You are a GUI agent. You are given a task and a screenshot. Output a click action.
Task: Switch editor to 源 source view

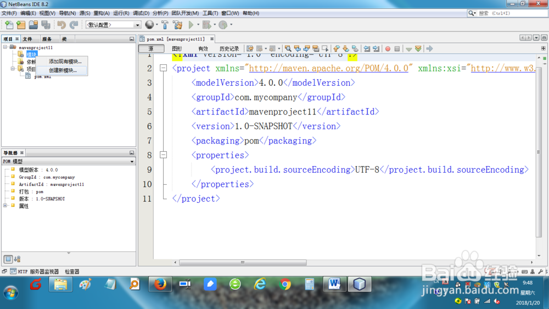pyautogui.click(x=151, y=48)
